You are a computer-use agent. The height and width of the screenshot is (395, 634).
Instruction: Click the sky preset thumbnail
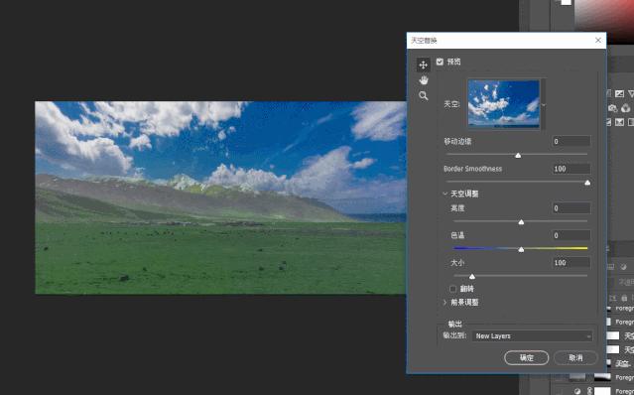pos(504,104)
